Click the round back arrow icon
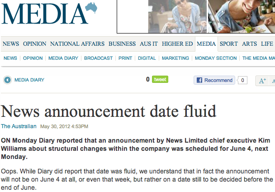The image size is (275, 192). click(7, 80)
